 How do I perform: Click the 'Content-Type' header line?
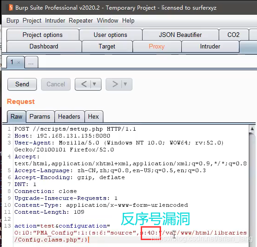[x=101, y=205]
